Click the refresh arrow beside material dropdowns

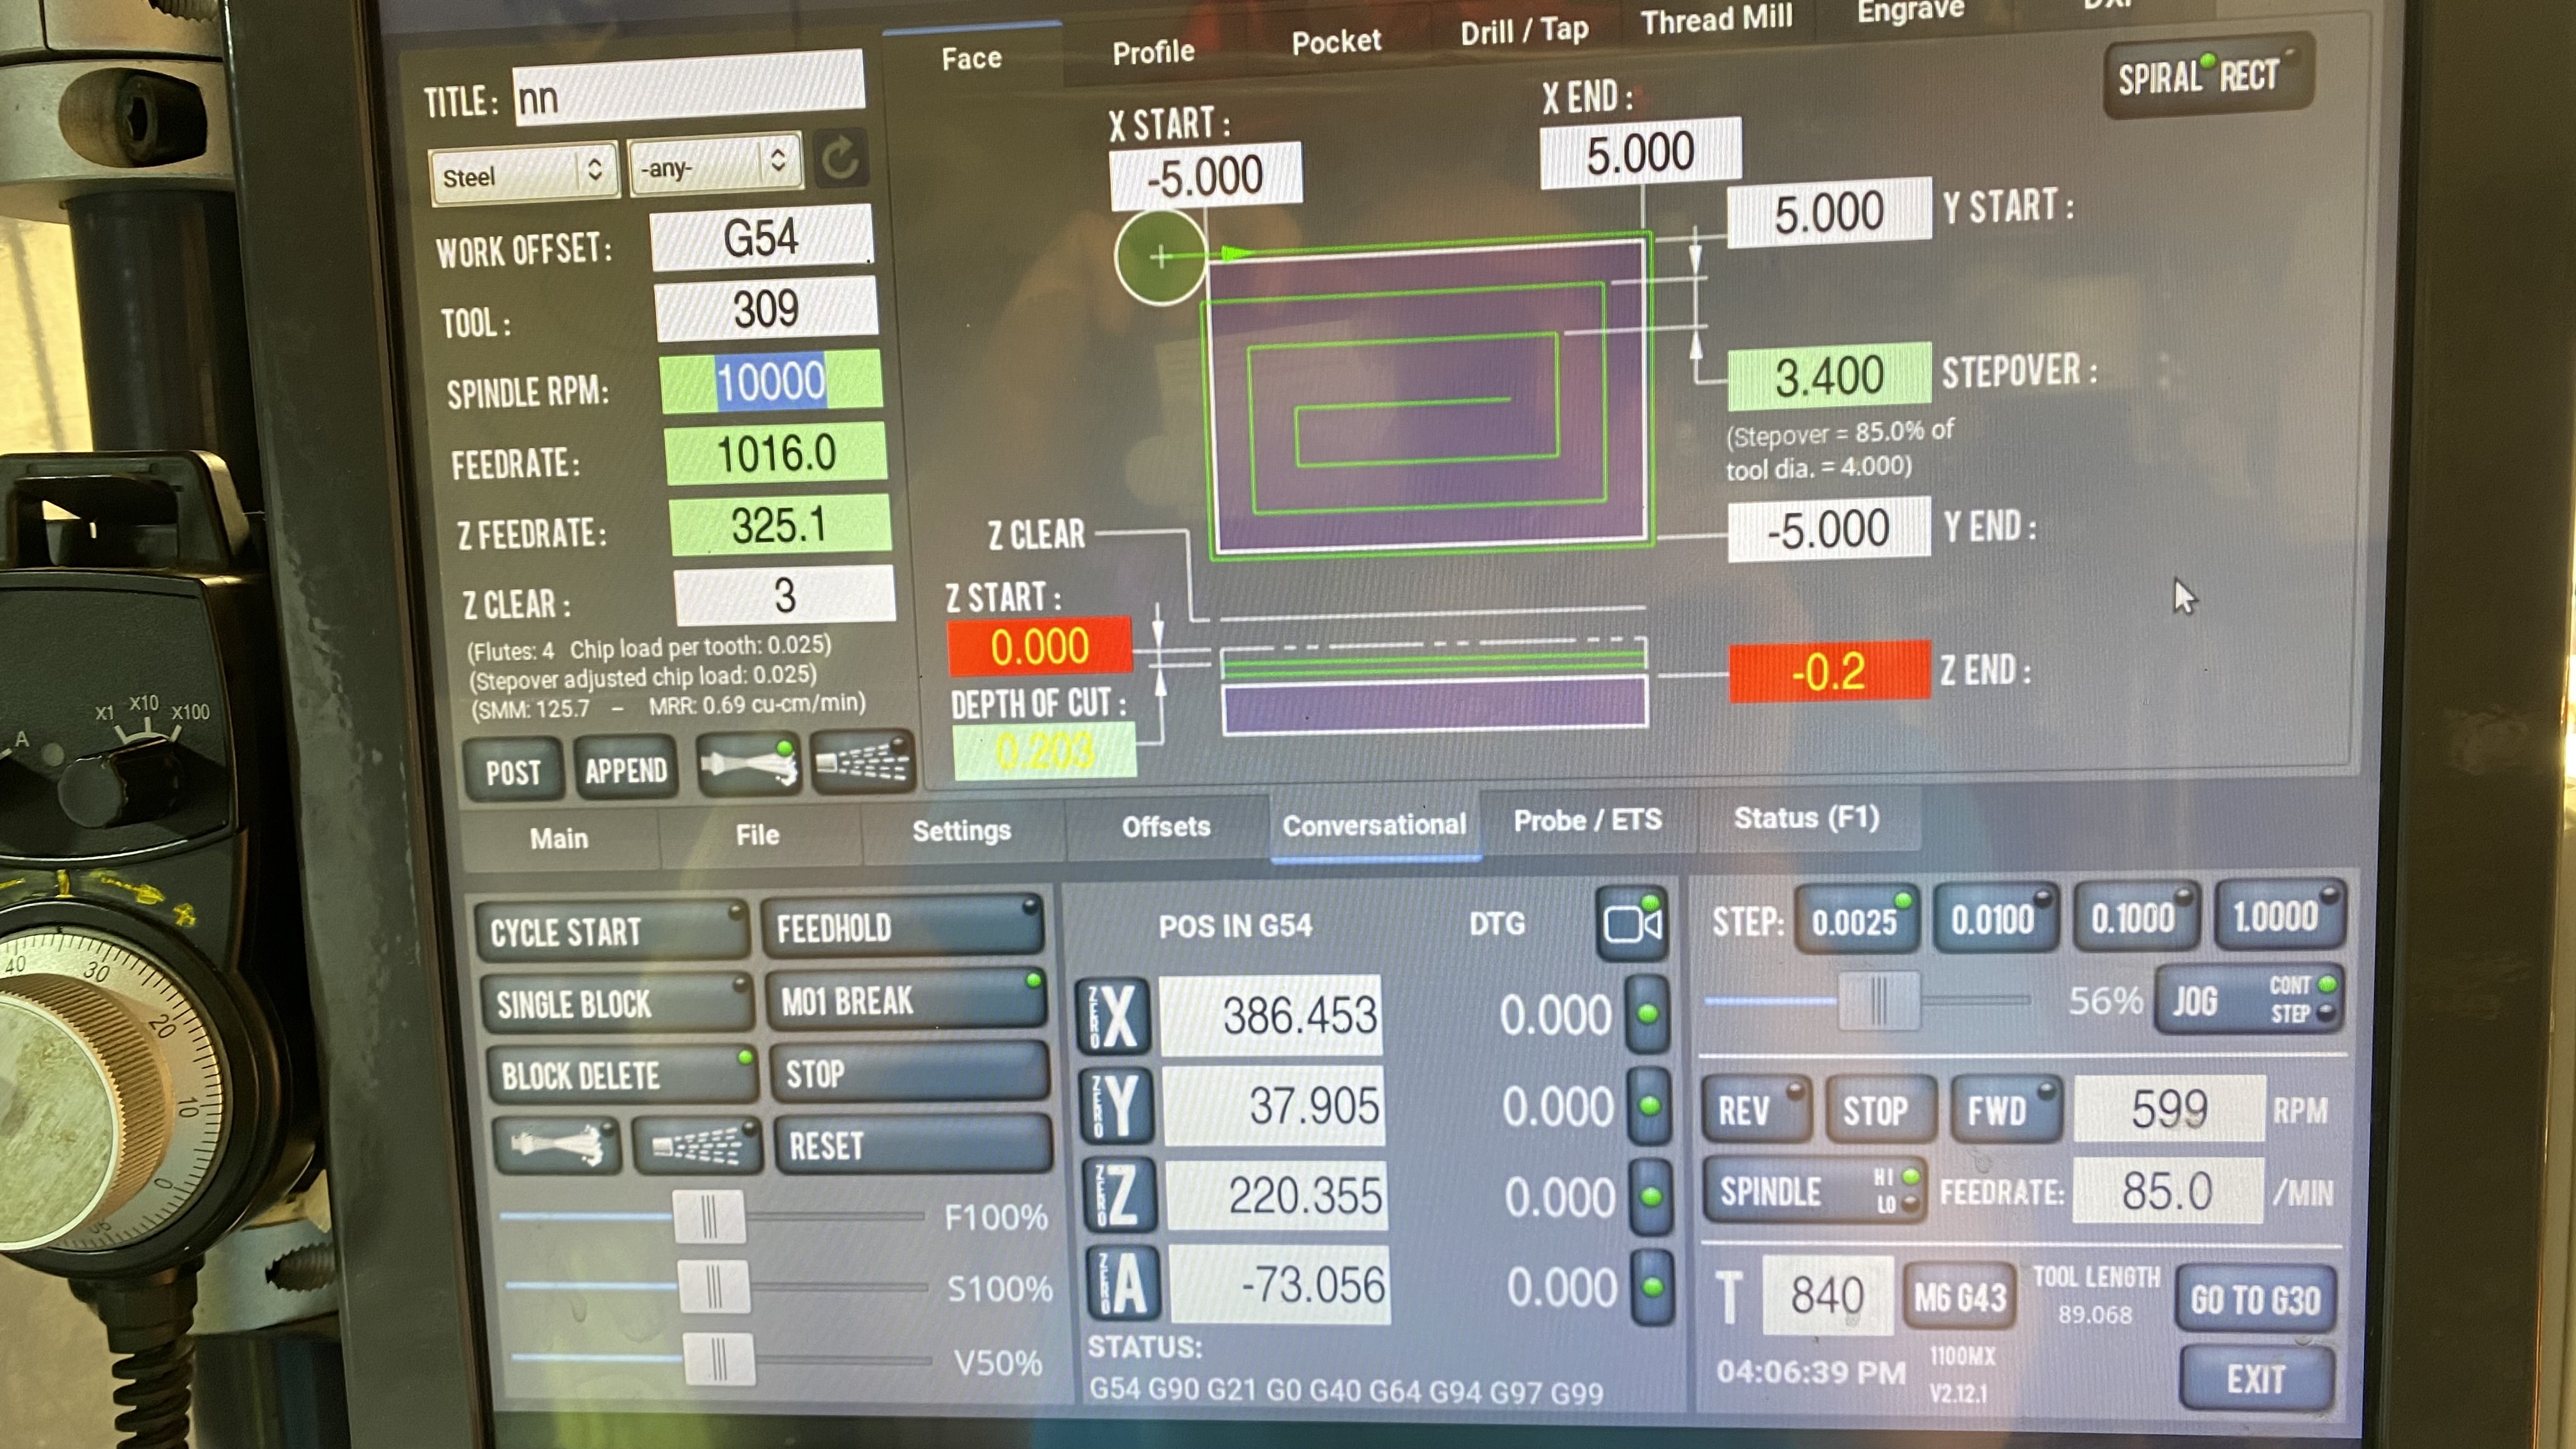tap(841, 158)
